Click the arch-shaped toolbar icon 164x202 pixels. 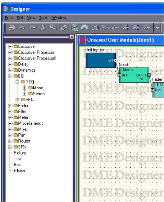click(84, 27)
